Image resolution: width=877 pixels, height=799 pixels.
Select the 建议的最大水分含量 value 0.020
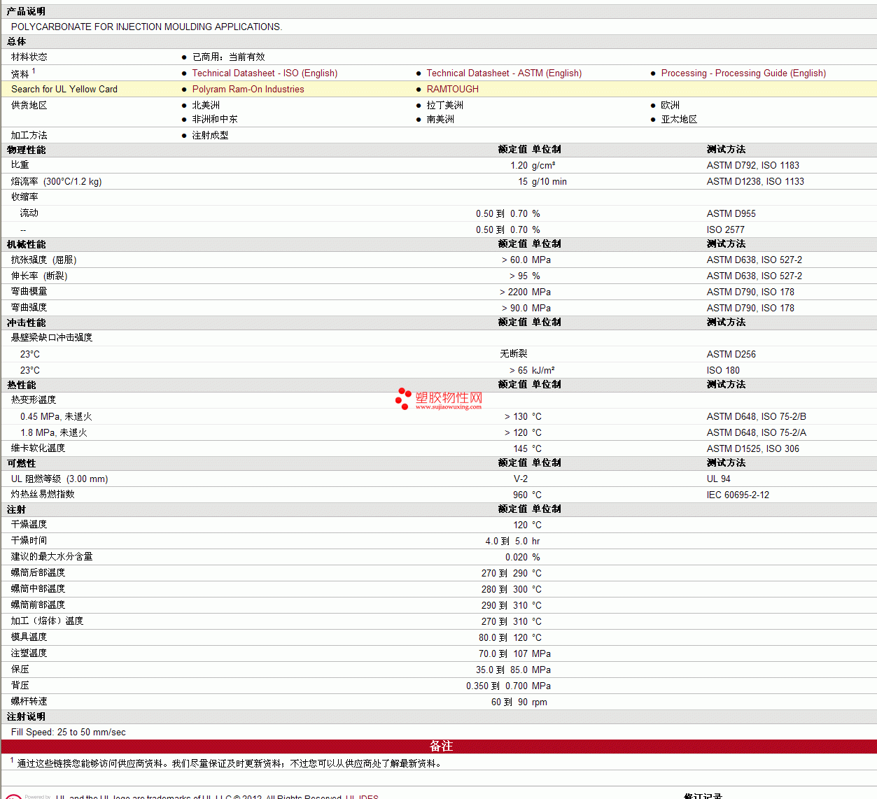pos(517,557)
